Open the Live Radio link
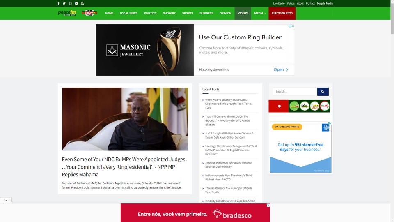 279,4
